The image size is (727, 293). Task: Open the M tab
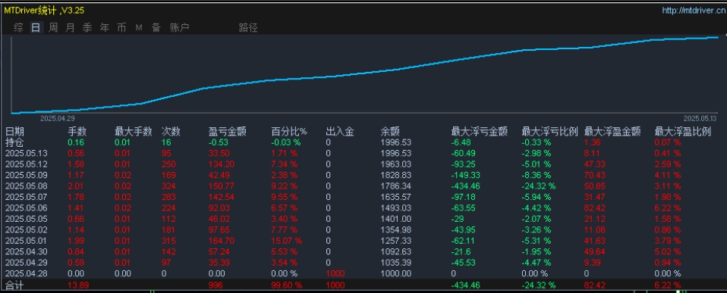click(x=139, y=28)
